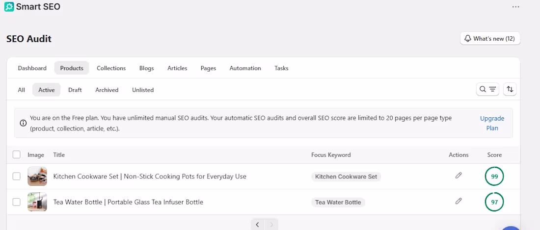Open the search and filter control
This screenshot has width=540, height=230.
click(x=487, y=89)
